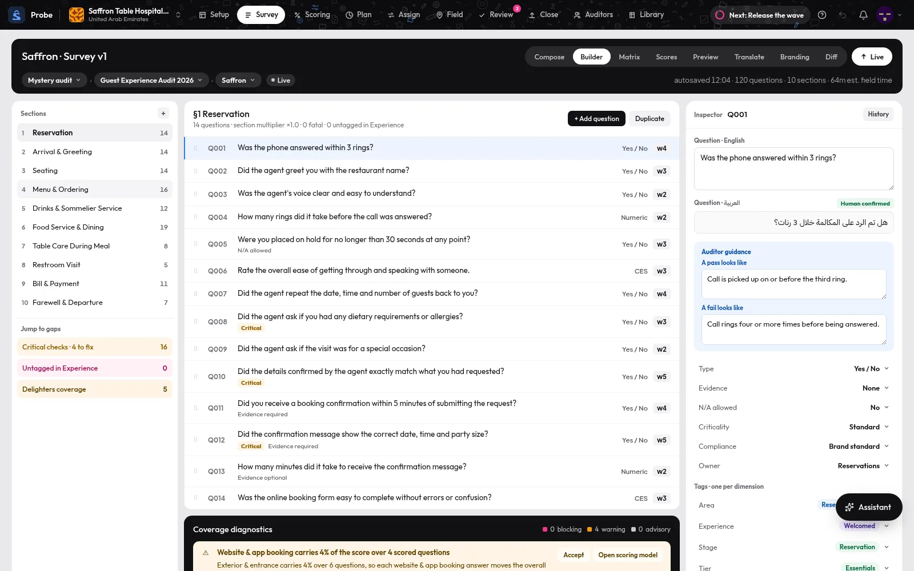This screenshot has width=914, height=571.
Task: Click the Duplicate button
Action: click(x=650, y=119)
